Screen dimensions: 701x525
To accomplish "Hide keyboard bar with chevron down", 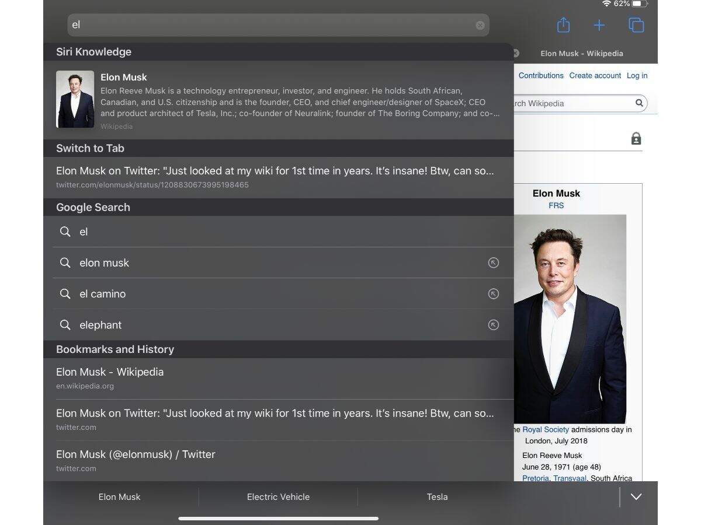I will click(x=636, y=497).
